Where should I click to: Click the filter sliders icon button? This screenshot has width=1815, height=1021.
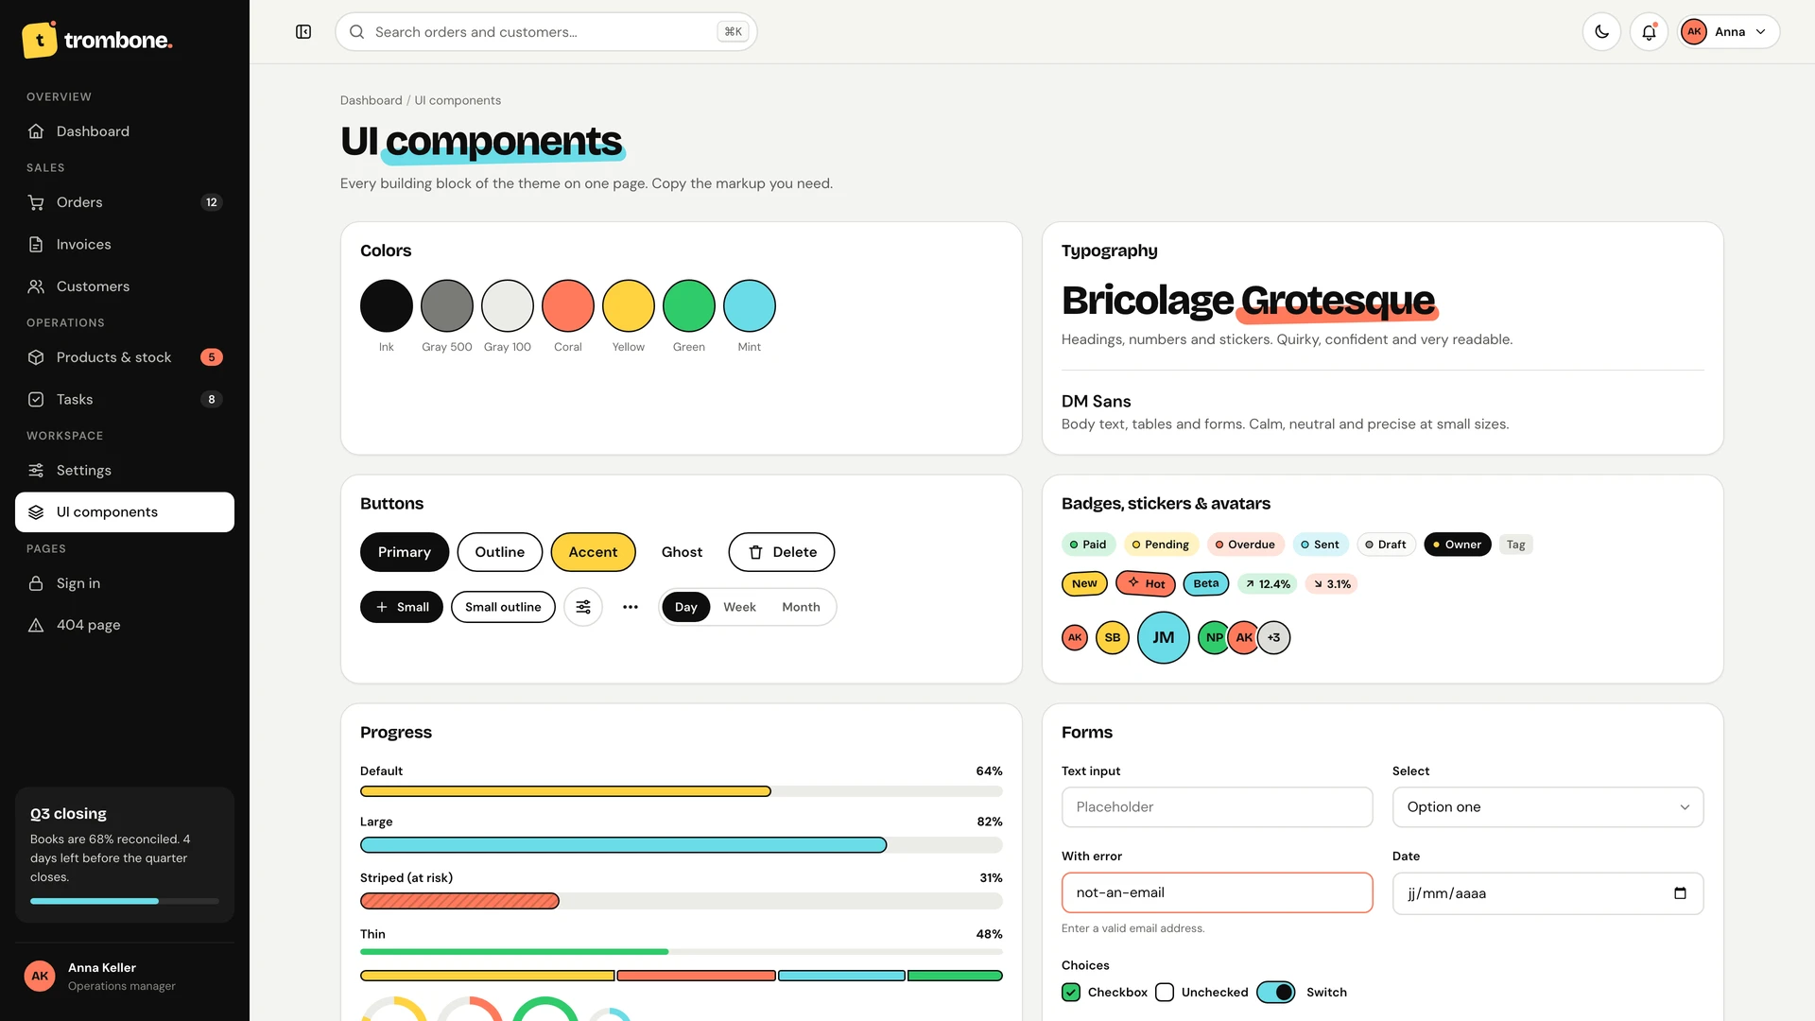point(583,607)
